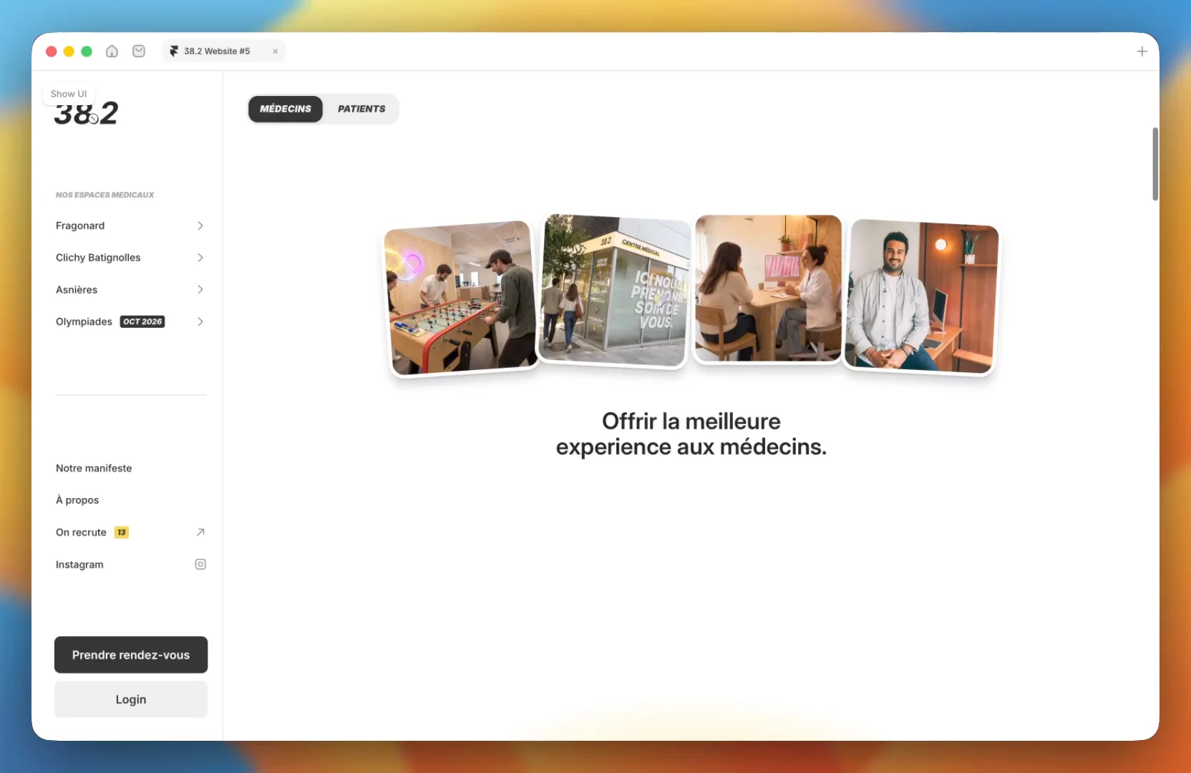Select the 38.2 Website #5 browser tab
The height and width of the screenshot is (773, 1191).
(223, 52)
